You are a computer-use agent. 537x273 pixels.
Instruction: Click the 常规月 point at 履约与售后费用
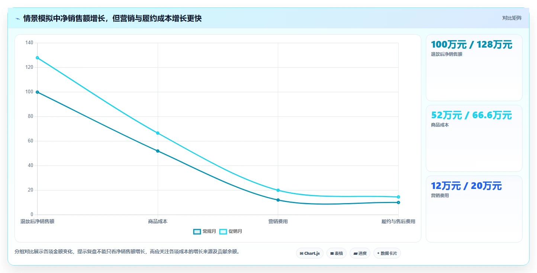pyautogui.click(x=398, y=202)
